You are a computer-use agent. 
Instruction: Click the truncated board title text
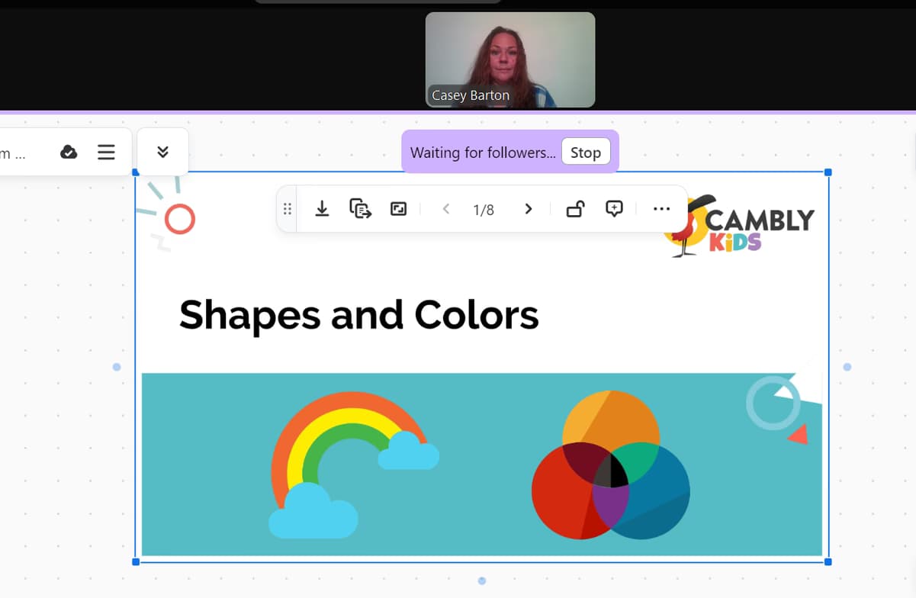13,154
